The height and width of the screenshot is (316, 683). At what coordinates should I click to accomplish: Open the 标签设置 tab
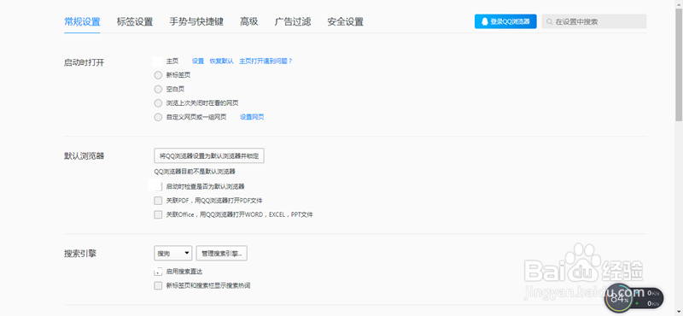135,22
